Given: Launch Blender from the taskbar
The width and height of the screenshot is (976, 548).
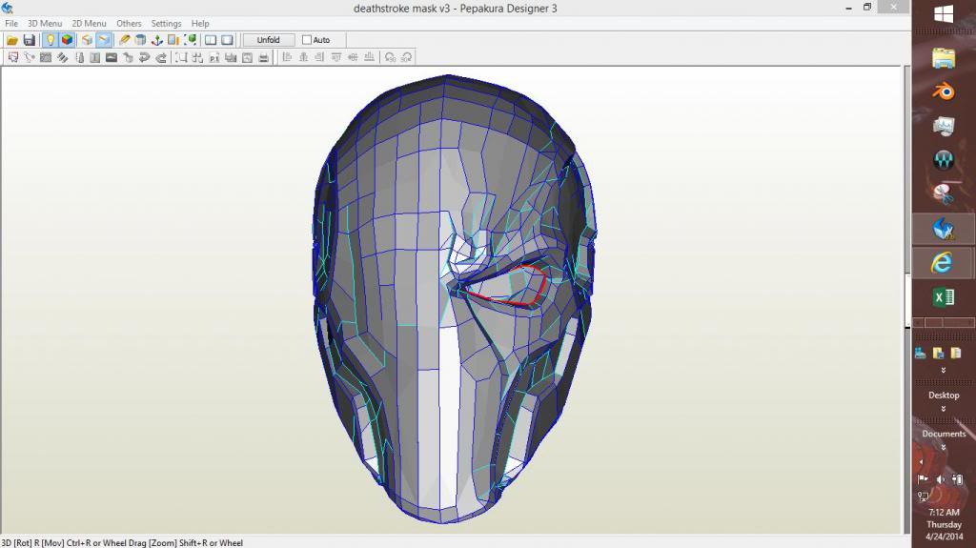Looking at the screenshot, I should (944, 91).
